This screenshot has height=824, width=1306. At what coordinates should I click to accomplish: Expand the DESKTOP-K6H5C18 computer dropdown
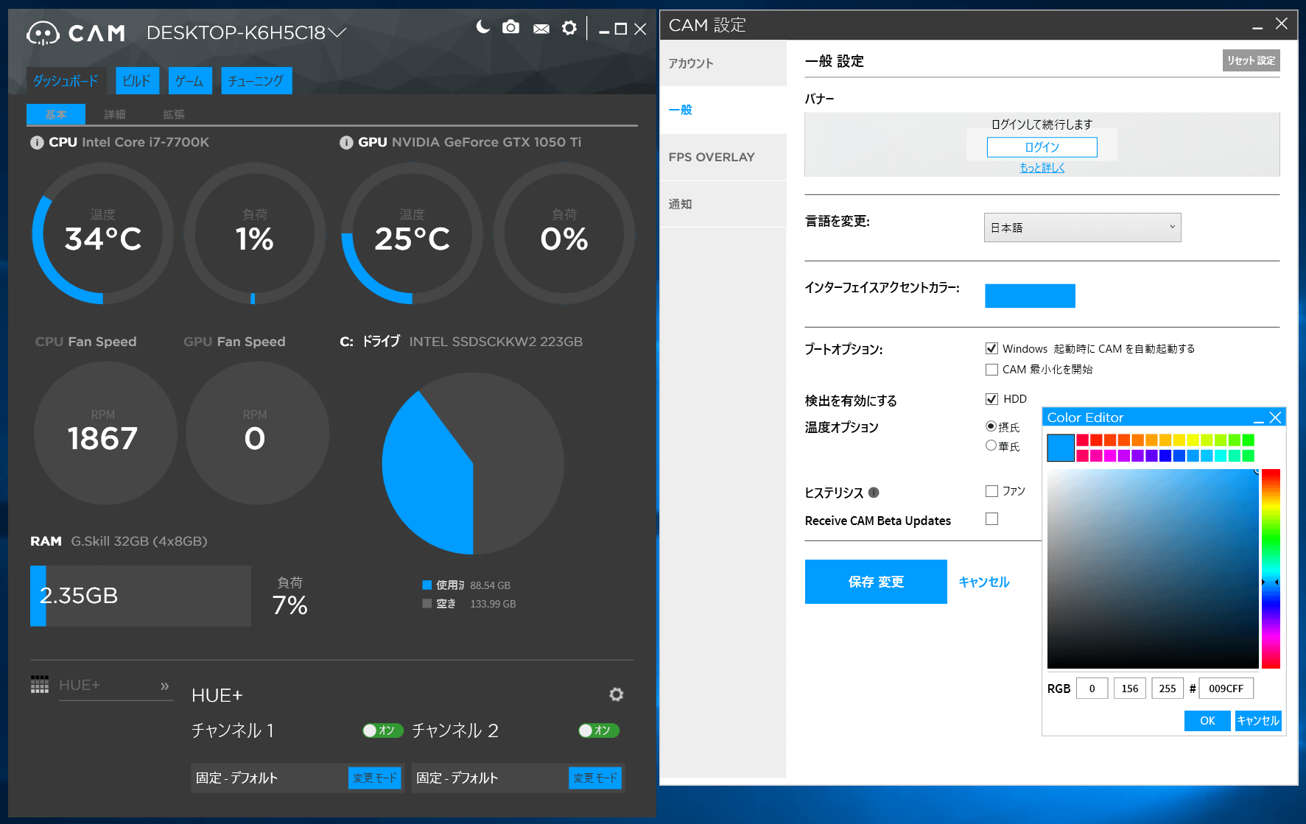[337, 32]
